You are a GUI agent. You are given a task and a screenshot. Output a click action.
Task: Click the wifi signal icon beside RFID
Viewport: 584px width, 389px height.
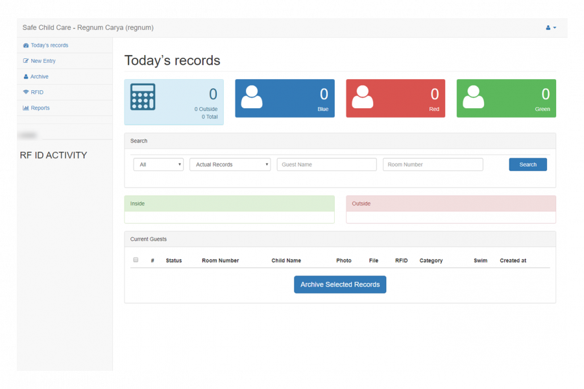tap(26, 92)
